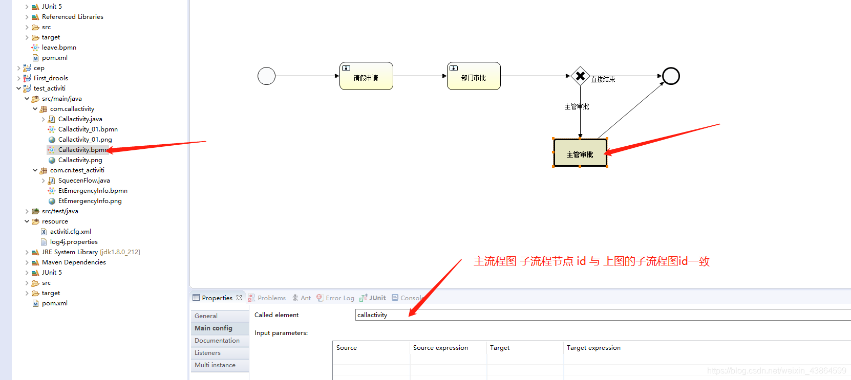Click the EtEmergencyInfo.png image icon
Screen dimensions: 851x380
point(52,201)
